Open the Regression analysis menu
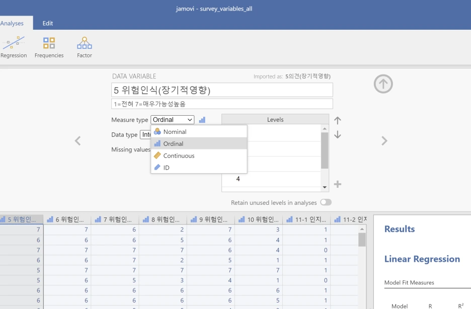This screenshot has width=471, height=309. click(14, 47)
